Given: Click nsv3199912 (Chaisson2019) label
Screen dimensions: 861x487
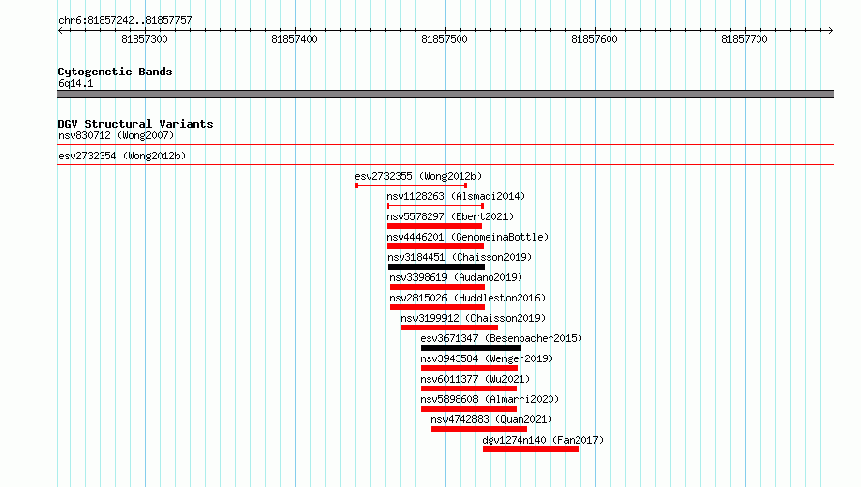Looking at the screenshot, I should tap(473, 318).
